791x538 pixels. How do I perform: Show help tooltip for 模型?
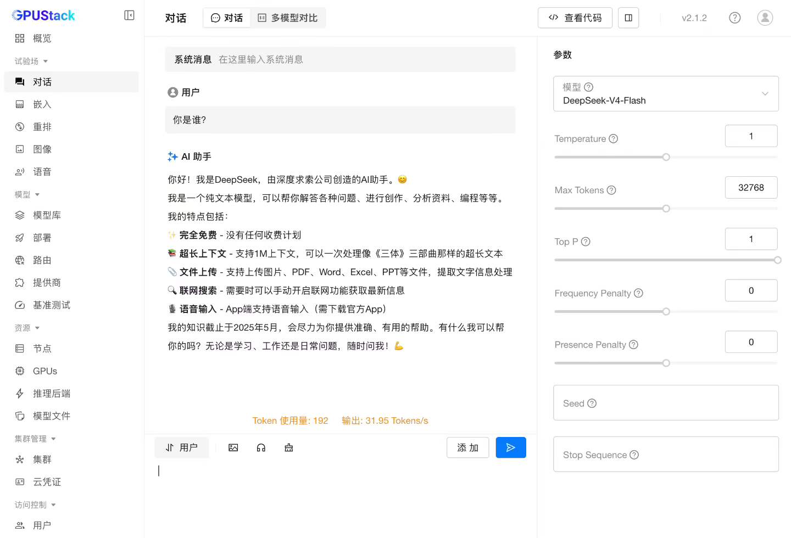588,87
